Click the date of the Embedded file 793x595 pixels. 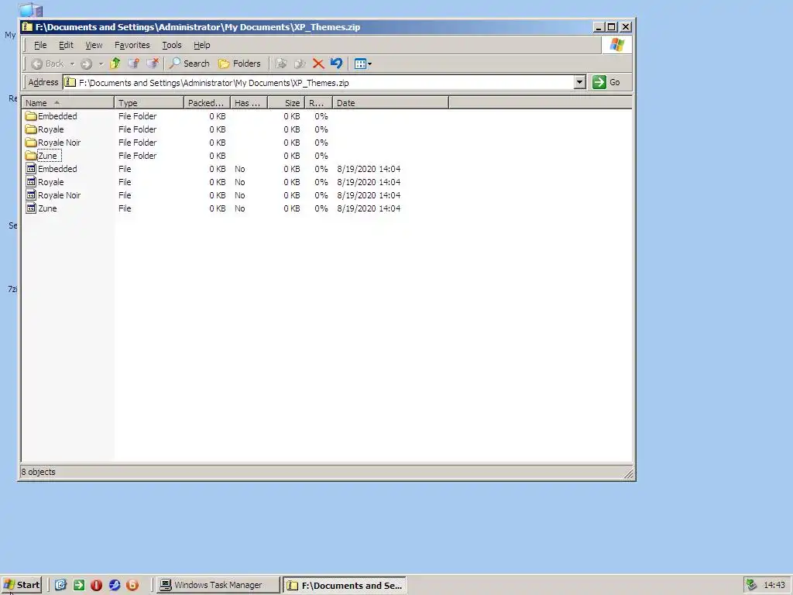click(x=369, y=169)
